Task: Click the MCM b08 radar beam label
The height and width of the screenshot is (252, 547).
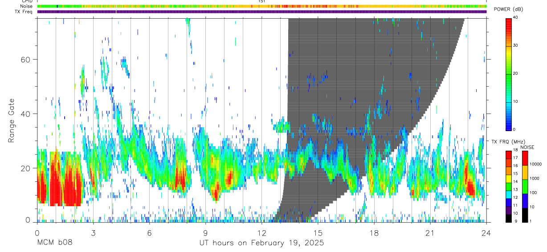Action: (x=54, y=243)
